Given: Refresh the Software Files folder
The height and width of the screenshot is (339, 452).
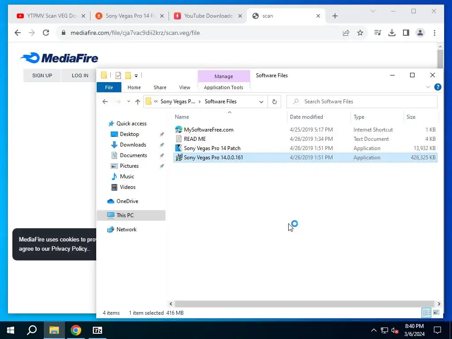Looking at the screenshot, I should [x=275, y=102].
